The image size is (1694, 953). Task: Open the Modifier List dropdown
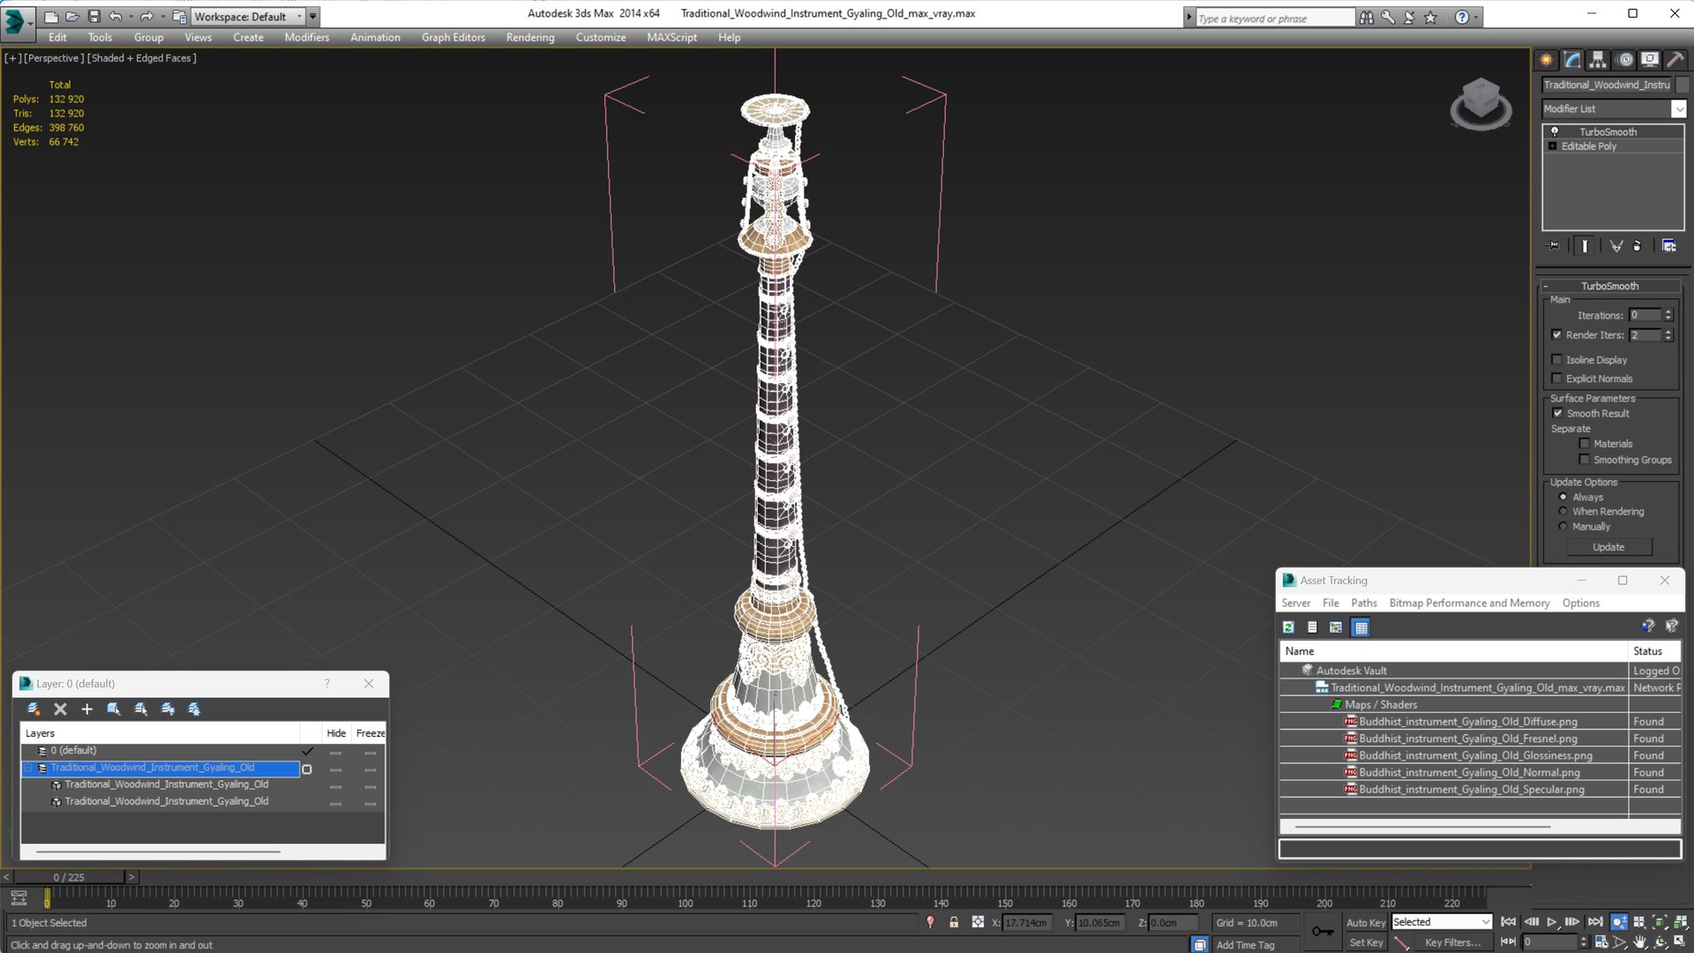[1678, 109]
